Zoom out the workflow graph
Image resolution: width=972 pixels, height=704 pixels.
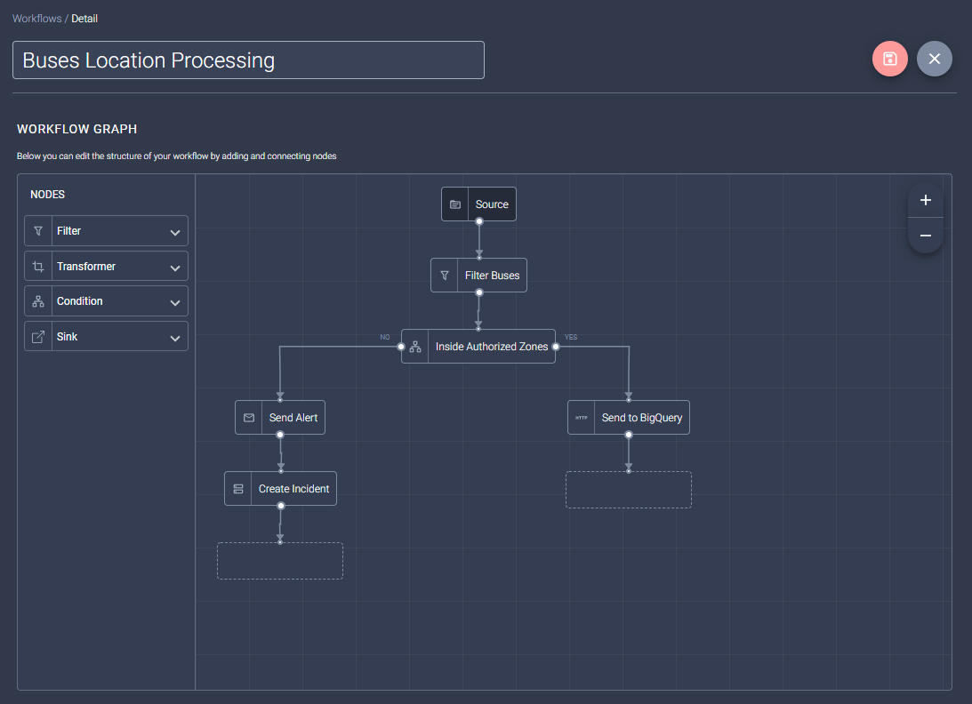pyautogui.click(x=925, y=236)
